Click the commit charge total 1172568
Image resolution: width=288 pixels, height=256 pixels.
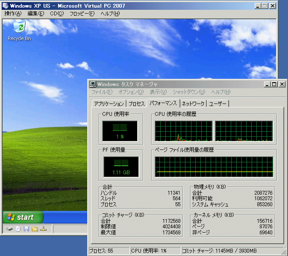click(171, 221)
